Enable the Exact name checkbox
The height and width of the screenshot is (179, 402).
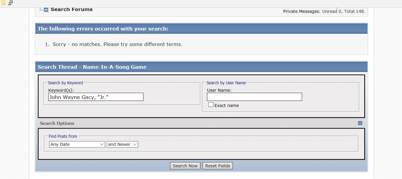(211, 105)
